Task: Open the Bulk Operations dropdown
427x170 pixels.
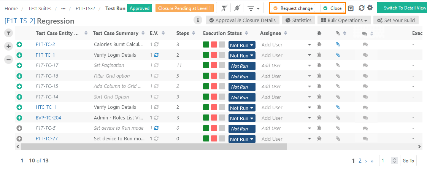Action: click(x=344, y=20)
